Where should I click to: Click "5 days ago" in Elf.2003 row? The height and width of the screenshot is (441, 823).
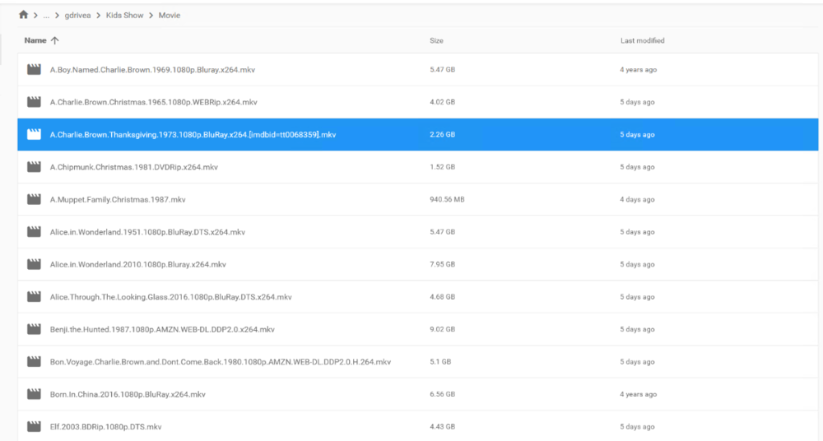pyautogui.click(x=637, y=426)
